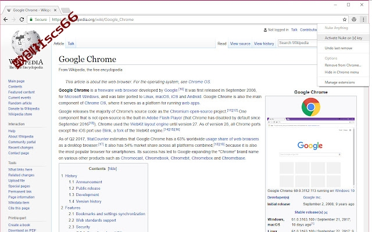The image size is (372, 232).
Task: View Recent changes link
Action: click(21, 147)
